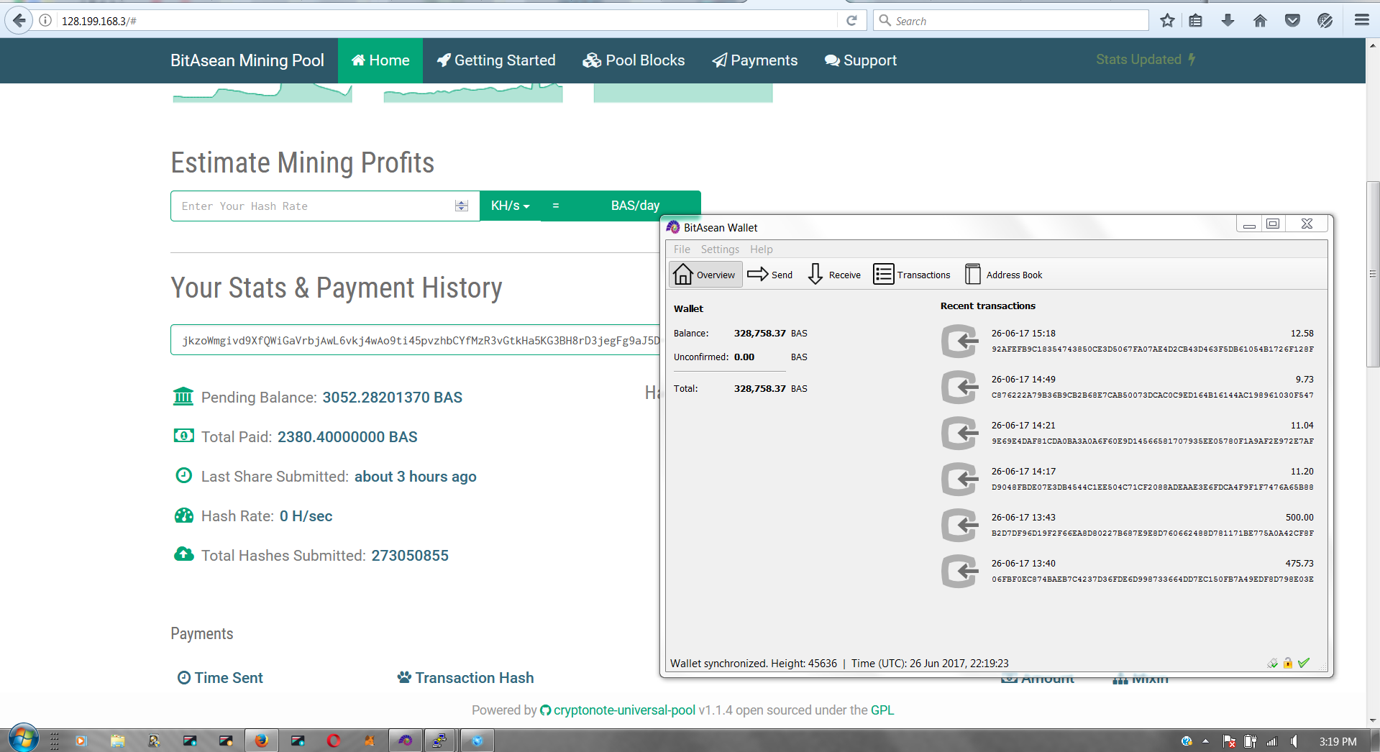Click the BitAsean Mining Pool brand link
The height and width of the screenshot is (752, 1380).
click(247, 60)
